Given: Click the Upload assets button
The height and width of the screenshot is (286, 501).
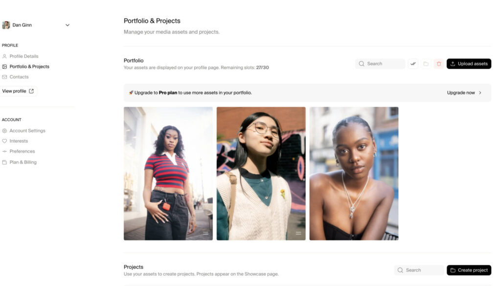Looking at the screenshot, I should (x=469, y=64).
